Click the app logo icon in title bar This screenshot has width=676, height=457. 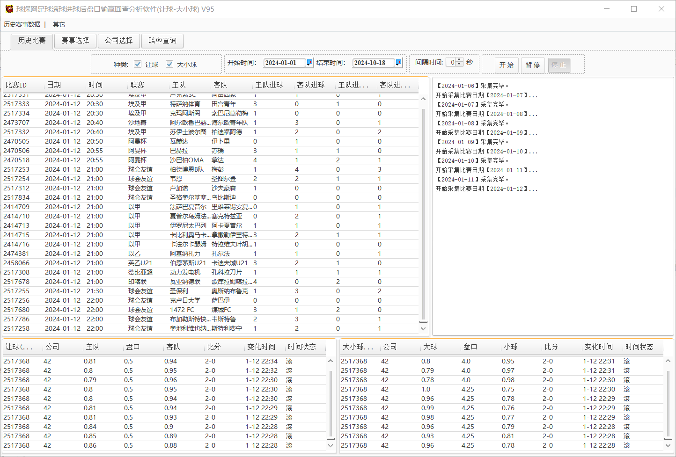coord(9,9)
